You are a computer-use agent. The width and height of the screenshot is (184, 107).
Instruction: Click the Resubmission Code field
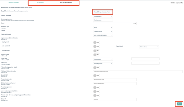(x=115, y=80)
